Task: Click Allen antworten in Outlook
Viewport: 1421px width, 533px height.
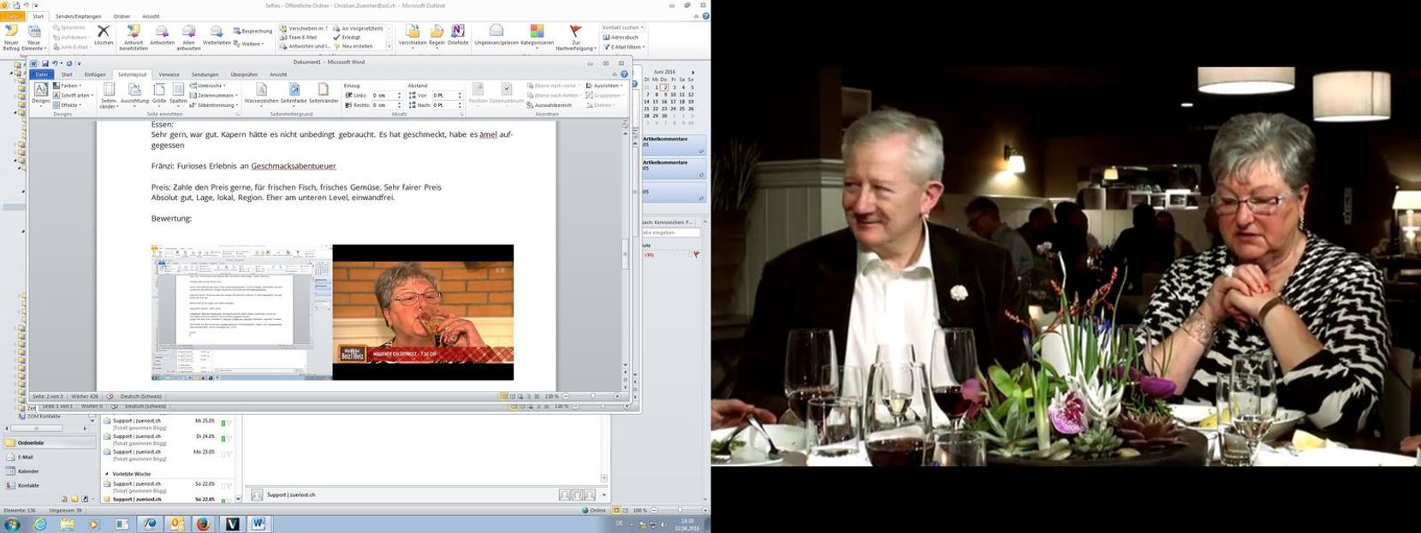Action: (188, 38)
